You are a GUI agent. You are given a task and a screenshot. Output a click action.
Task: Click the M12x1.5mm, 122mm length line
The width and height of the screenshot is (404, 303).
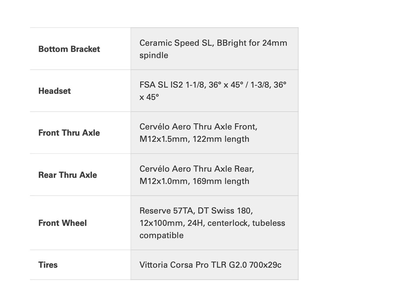coord(194,139)
